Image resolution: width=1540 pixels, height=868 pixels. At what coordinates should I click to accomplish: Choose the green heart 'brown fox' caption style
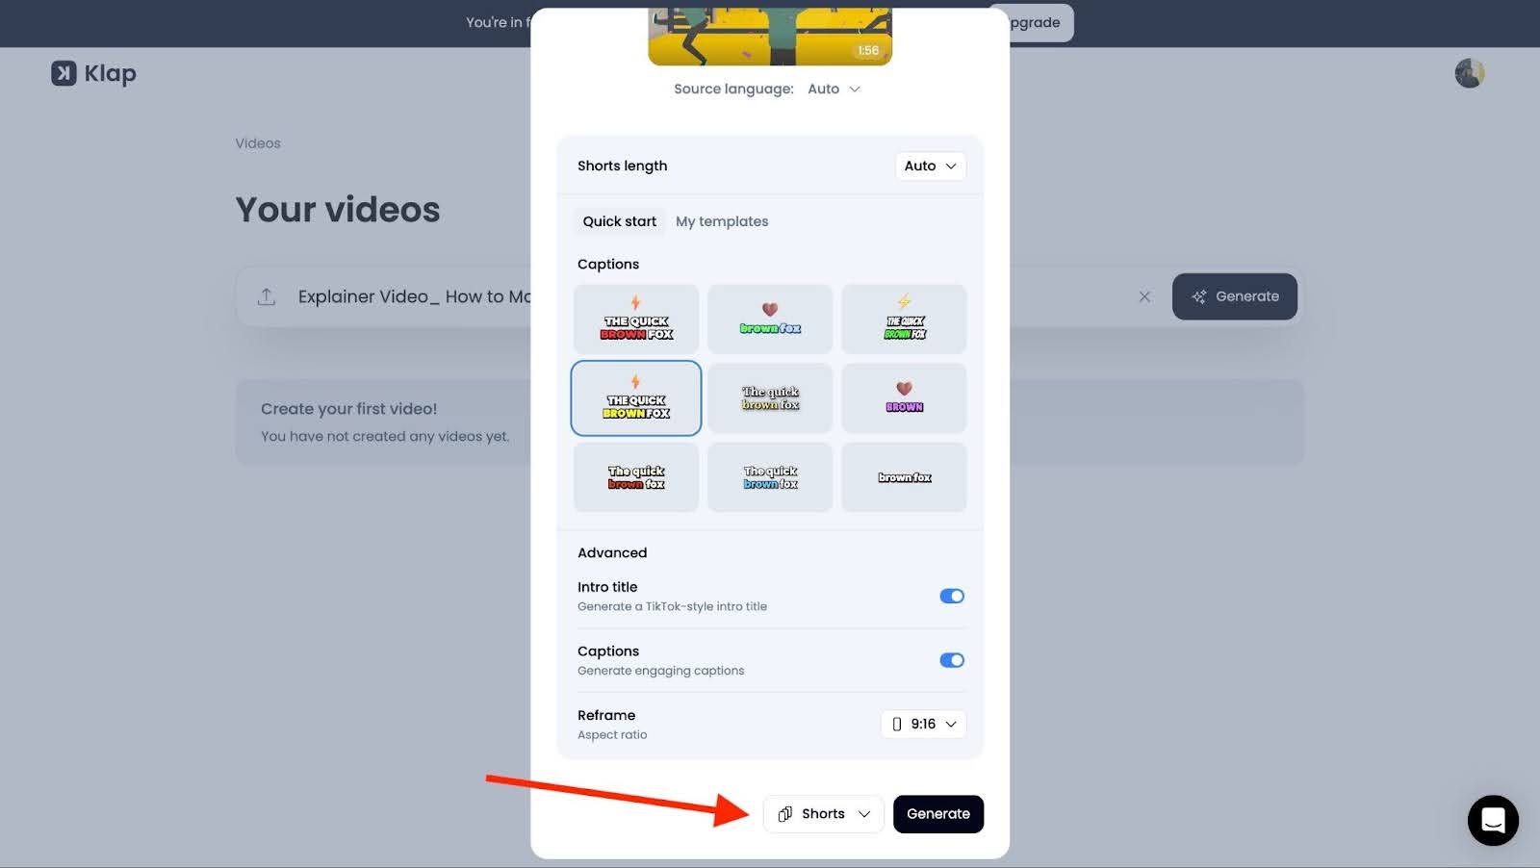pyautogui.click(x=770, y=319)
